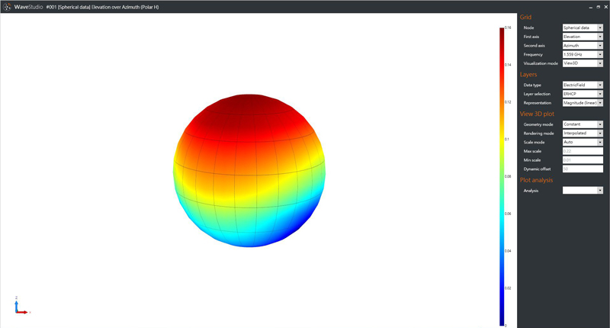Screen dimensions: 610x328
Task: Click the WaveStudio logo icon
Action: [x=7, y=6]
